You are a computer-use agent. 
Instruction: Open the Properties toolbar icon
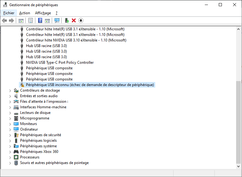(31, 20)
